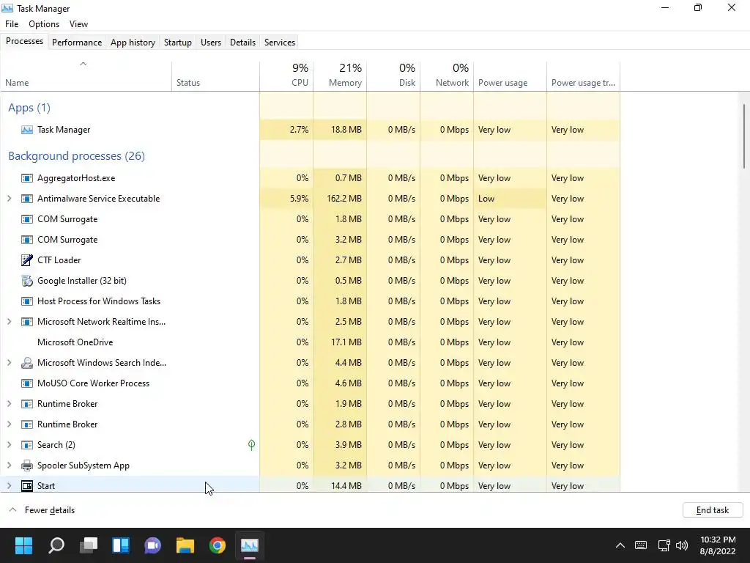Sort by the Status column header
This screenshot has height=563, width=750.
[216, 76]
